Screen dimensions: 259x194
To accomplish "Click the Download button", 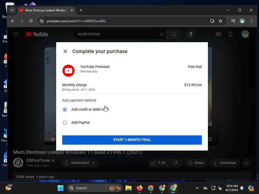I will [x=225, y=163].
